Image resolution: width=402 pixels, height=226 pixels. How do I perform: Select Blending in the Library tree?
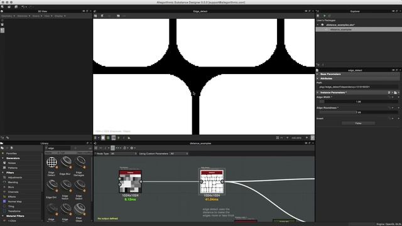pos(13,183)
